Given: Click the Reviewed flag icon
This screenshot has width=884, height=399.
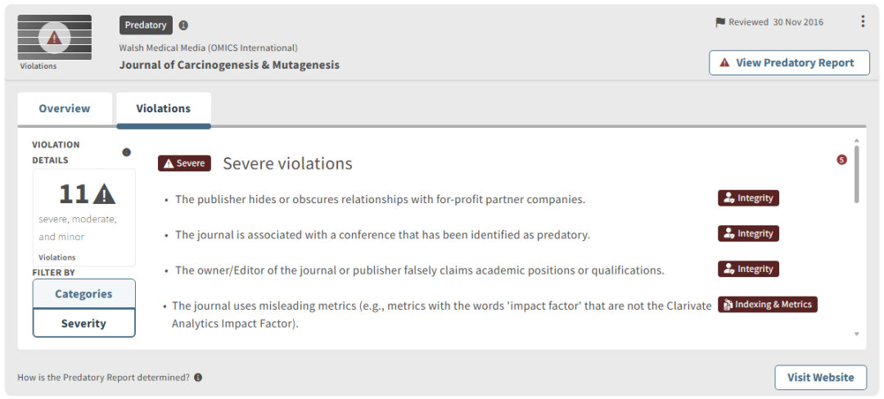Looking at the screenshot, I should (720, 22).
